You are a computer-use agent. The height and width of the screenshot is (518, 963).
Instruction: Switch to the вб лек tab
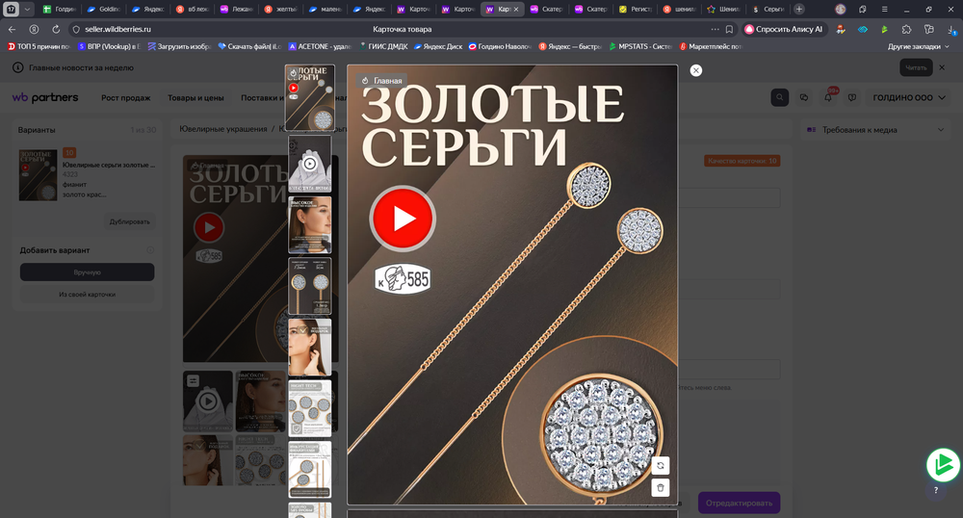tap(193, 10)
